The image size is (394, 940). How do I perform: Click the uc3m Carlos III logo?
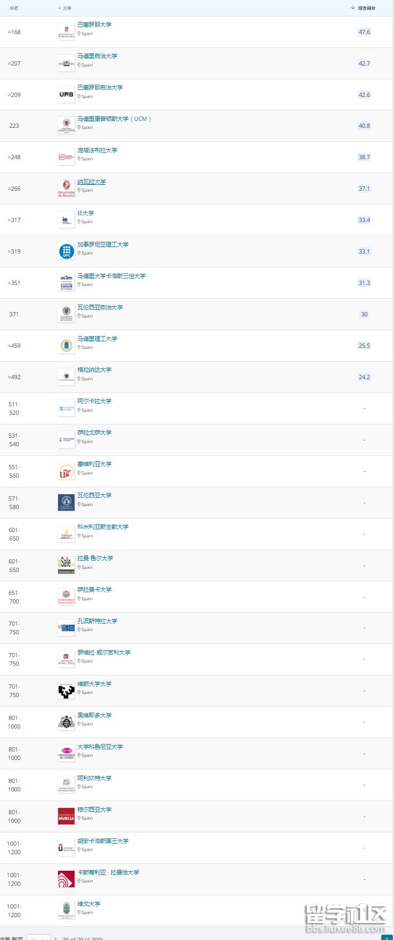pyautogui.click(x=66, y=283)
